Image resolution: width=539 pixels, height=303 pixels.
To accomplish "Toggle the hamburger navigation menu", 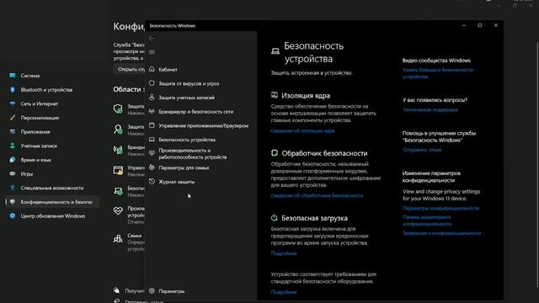I will coord(152,52).
